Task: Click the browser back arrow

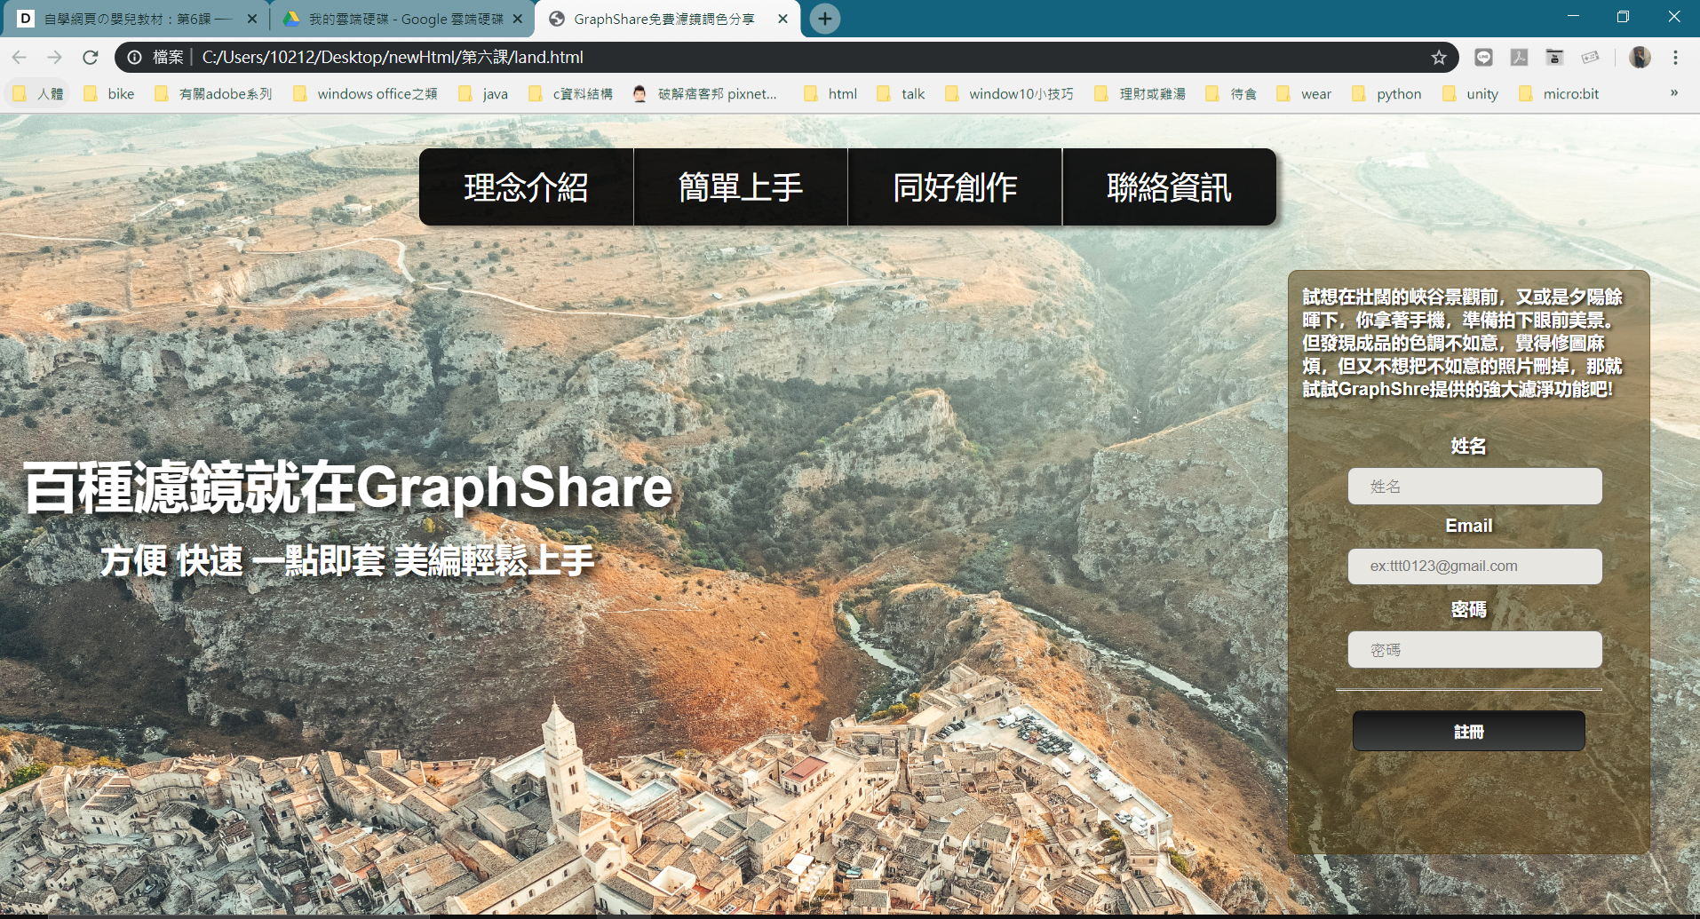Action: 19,58
